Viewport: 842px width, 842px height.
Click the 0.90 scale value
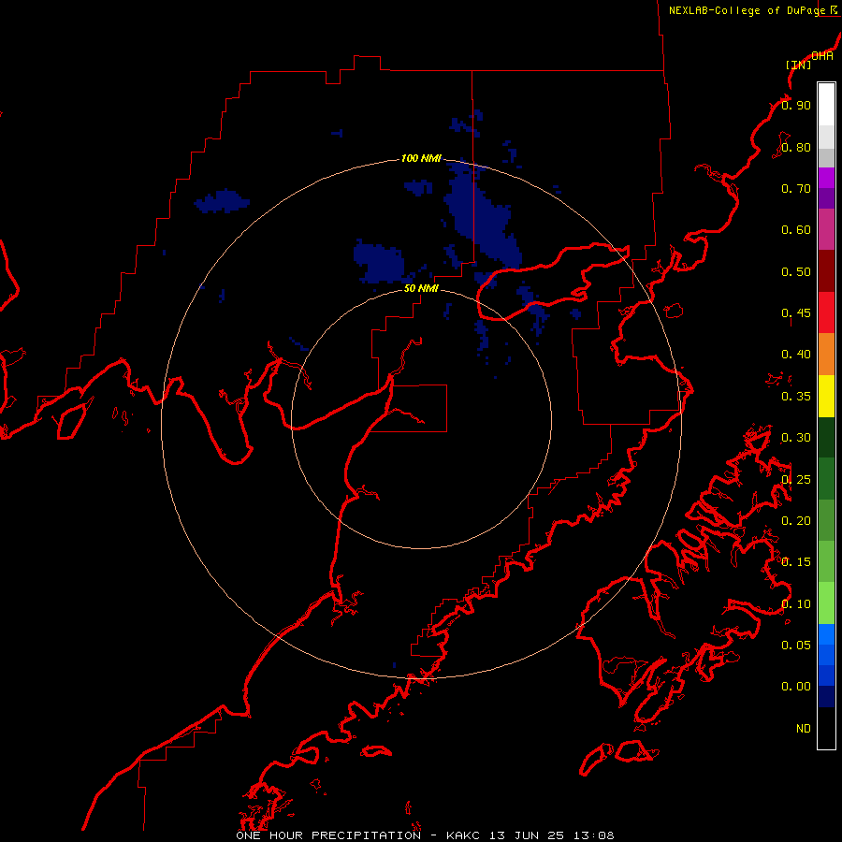pos(796,105)
